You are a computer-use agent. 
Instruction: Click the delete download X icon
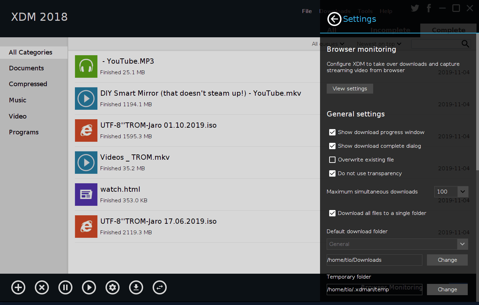42,287
